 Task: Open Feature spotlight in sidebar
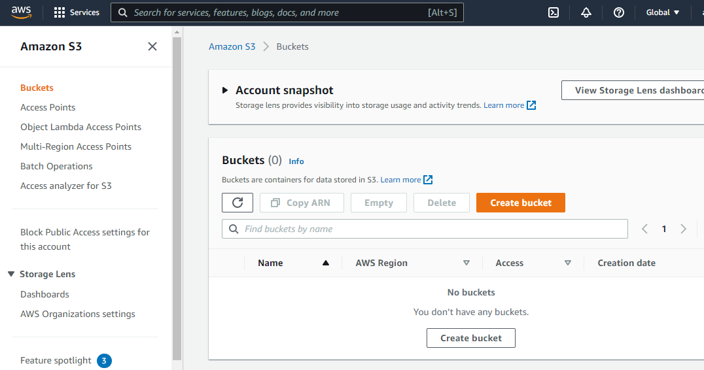click(56, 361)
